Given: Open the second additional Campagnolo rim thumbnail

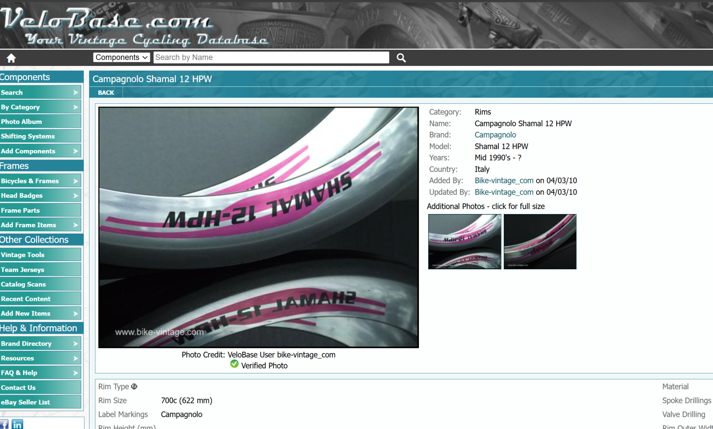Looking at the screenshot, I should (x=540, y=241).
